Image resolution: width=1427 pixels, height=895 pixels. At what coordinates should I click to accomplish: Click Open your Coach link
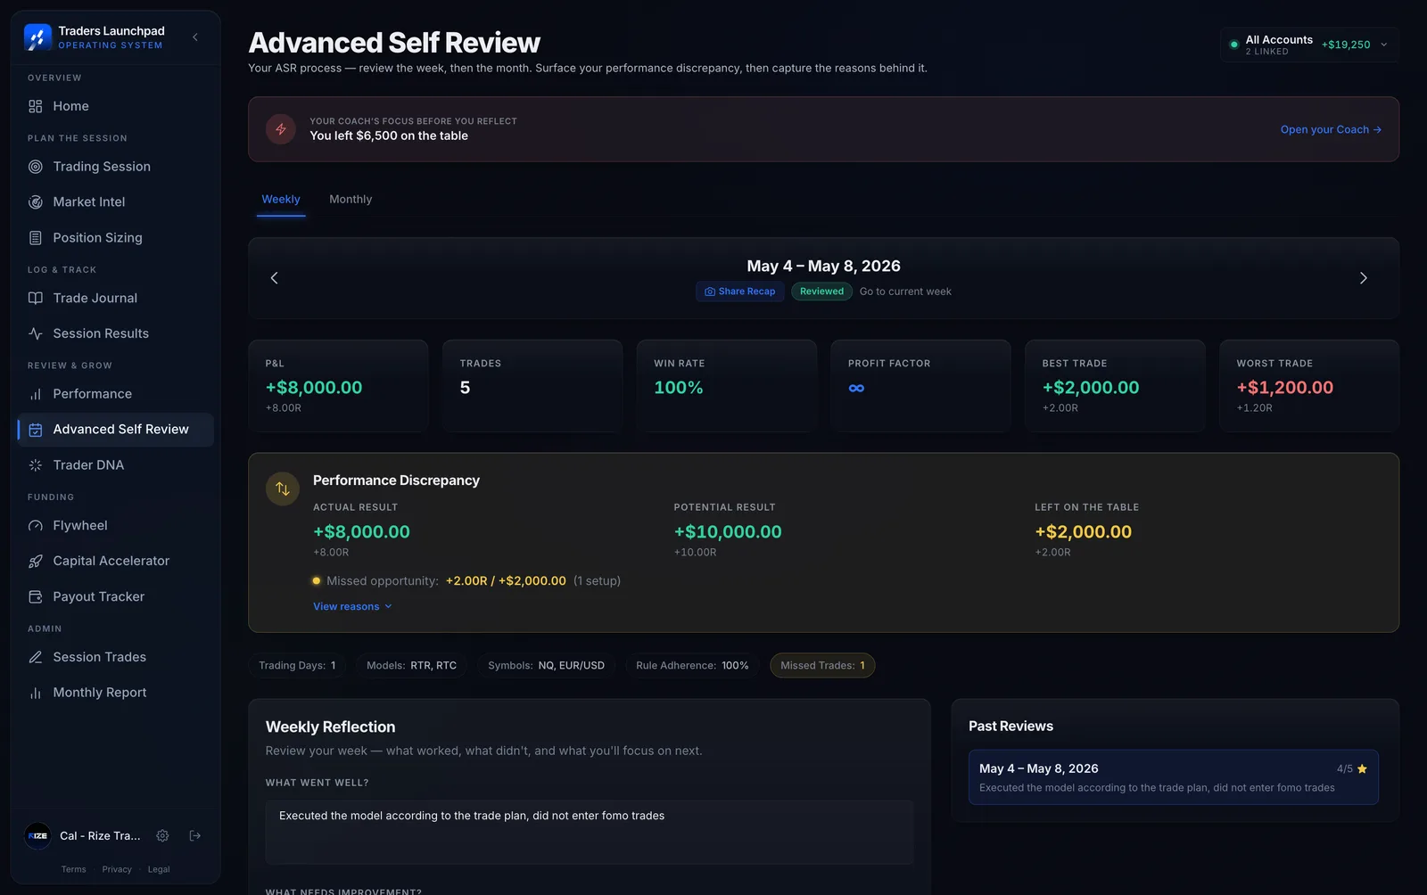click(x=1331, y=129)
